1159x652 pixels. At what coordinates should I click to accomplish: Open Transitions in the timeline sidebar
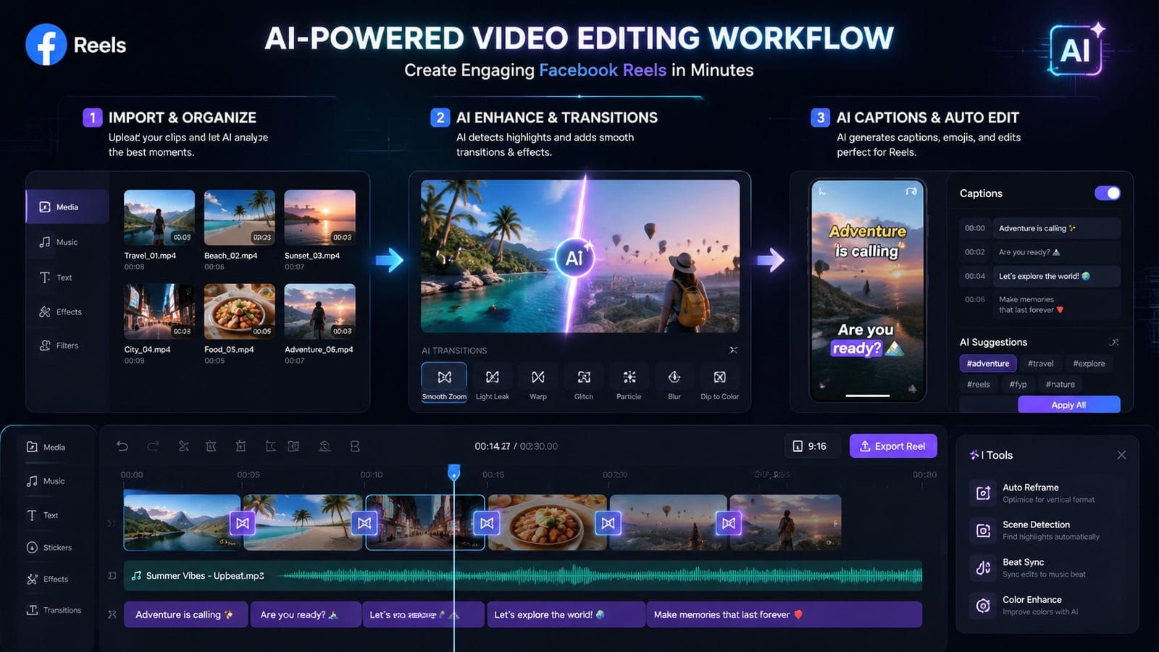pyautogui.click(x=54, y=610)
